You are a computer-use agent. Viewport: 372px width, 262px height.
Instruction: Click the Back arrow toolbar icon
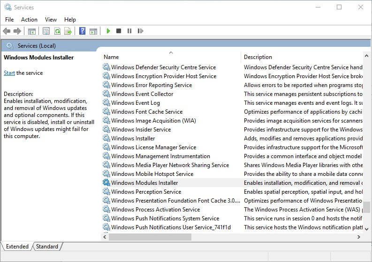click(7, 31)
